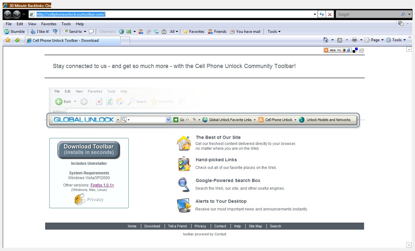415x251 pixels.
Task: Click the Privacy padlock icon
Action: 80,199
